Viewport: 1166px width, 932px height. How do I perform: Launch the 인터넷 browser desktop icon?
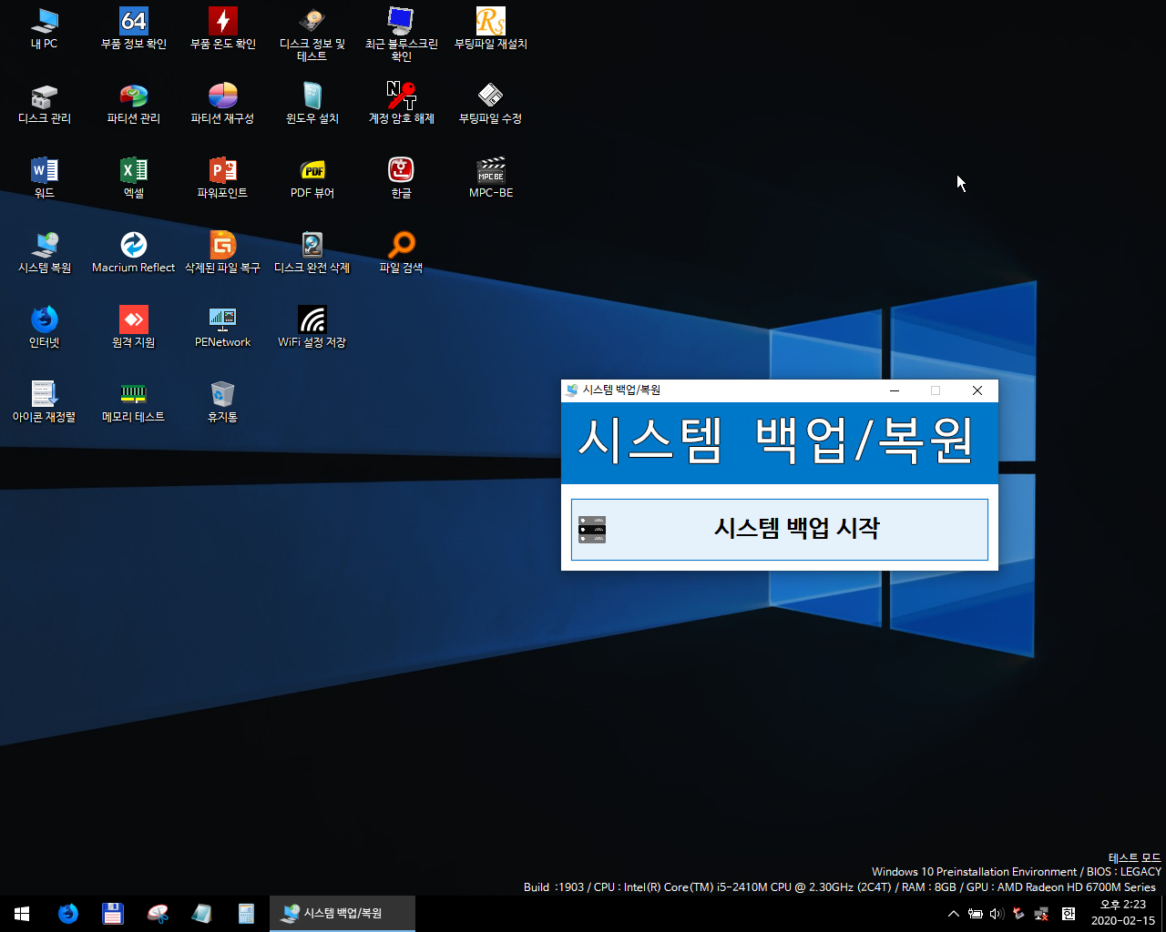point(44,327)
